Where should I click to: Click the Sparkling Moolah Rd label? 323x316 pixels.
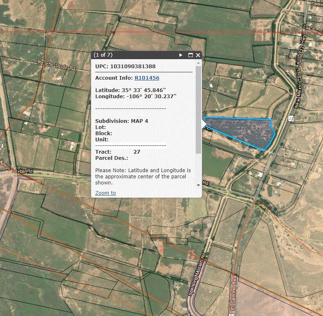[x=197, y=274]
